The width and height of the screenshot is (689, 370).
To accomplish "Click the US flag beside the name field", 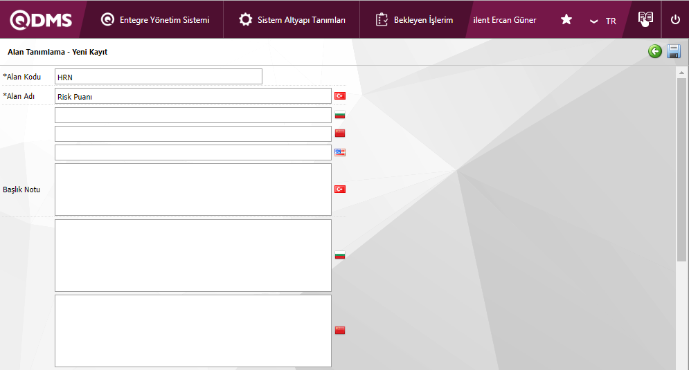I will 340,152.
